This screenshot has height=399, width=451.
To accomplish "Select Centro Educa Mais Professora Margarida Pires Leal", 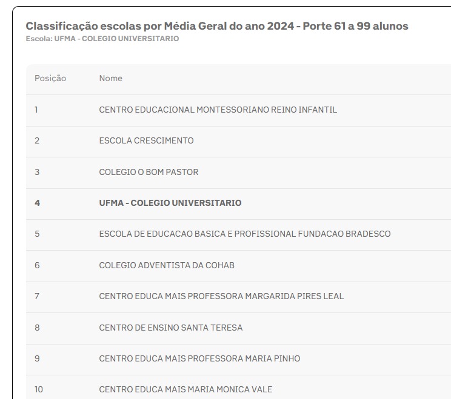I will [221, 296].
